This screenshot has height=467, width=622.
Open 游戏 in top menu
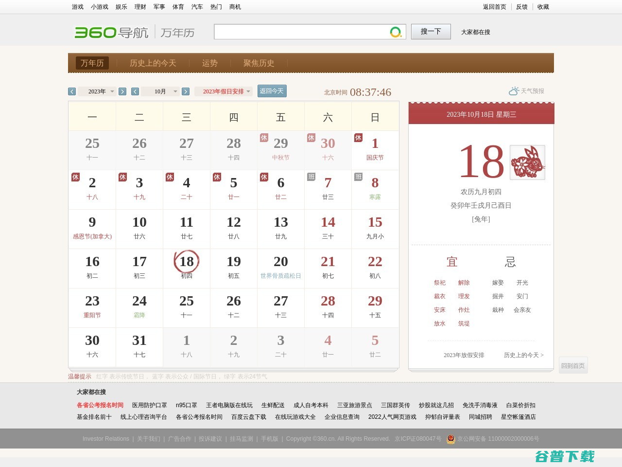tap(78, 7)
